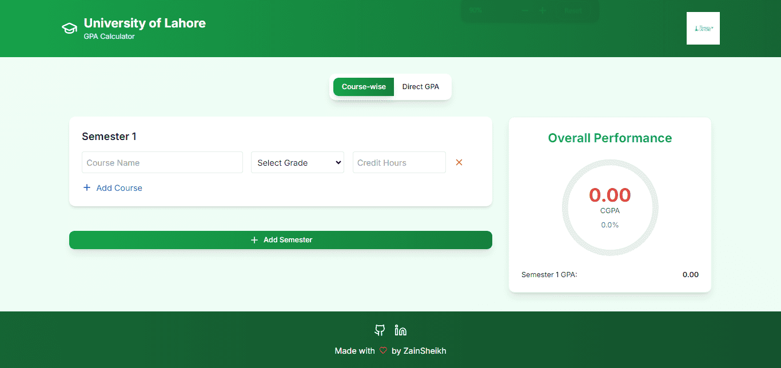
Task: Open the Select Grade dropdown
Action: (x=297, y=162)
